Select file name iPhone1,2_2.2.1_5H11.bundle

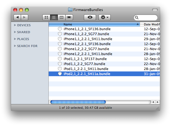88,54
